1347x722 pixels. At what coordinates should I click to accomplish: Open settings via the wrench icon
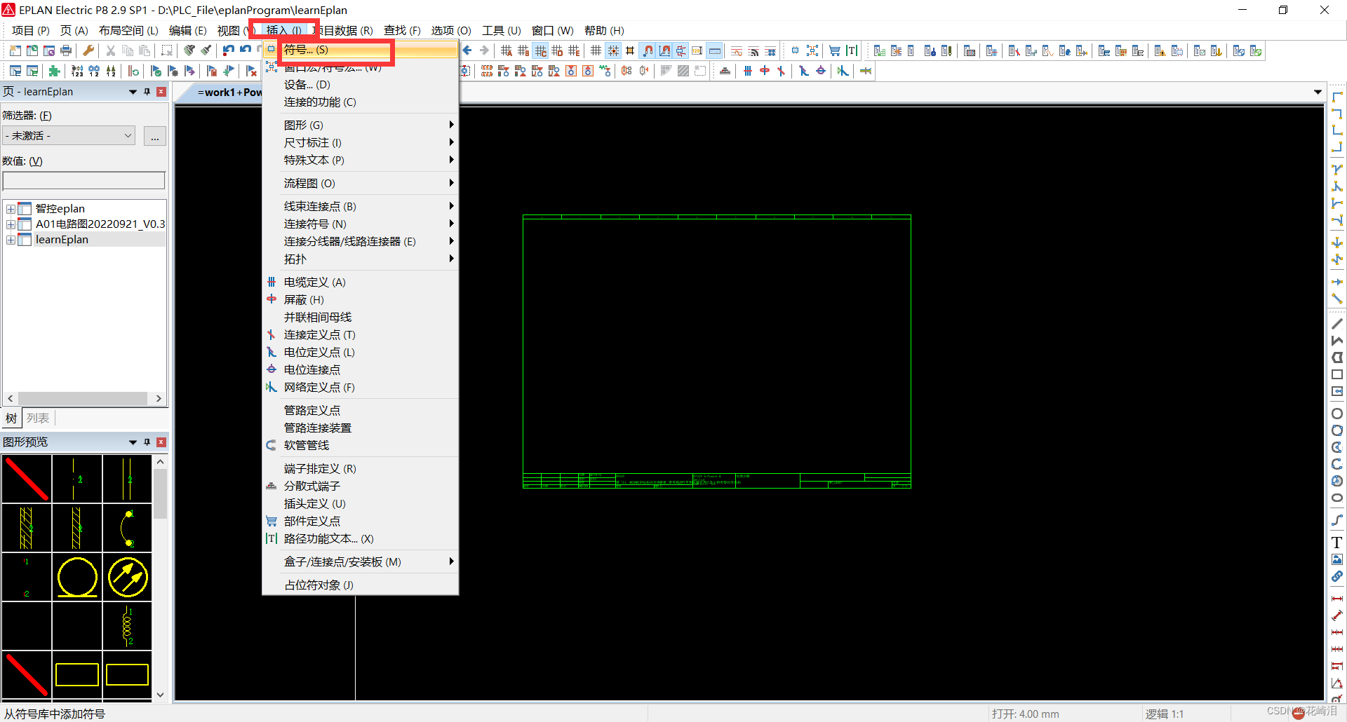click(88, 50)
